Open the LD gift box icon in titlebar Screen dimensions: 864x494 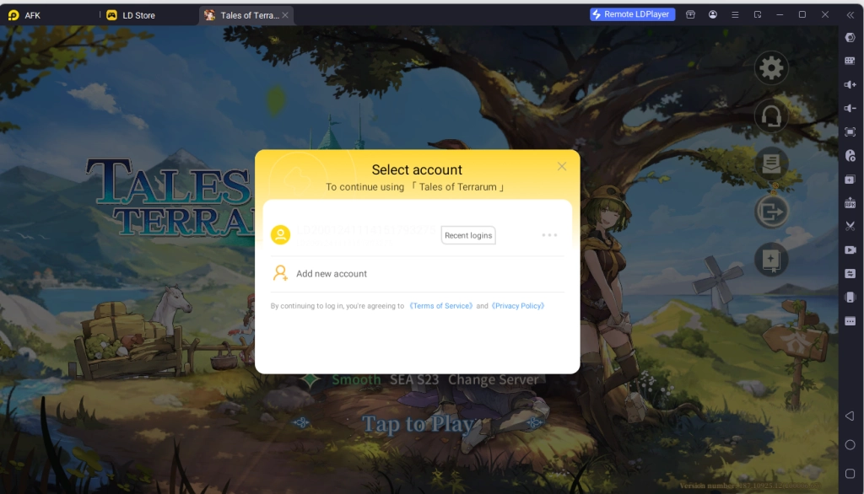click(690, 14)
